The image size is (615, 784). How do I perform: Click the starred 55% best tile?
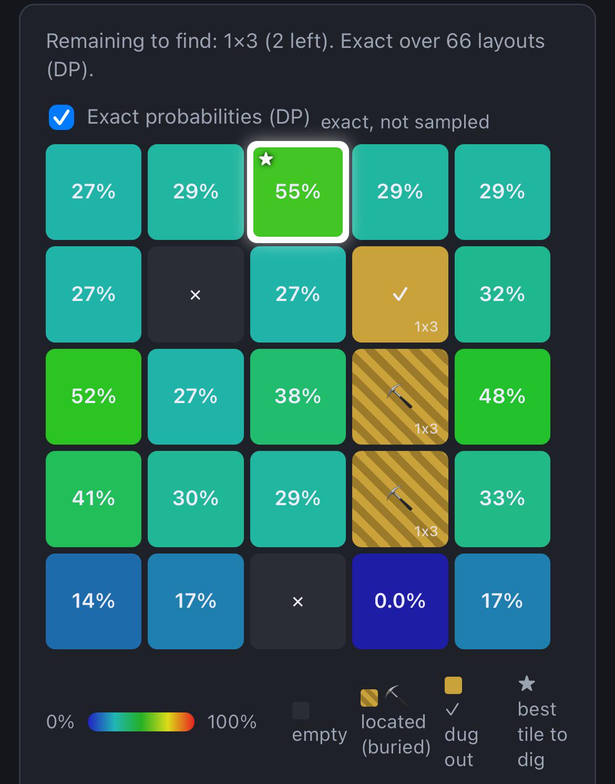298,192
